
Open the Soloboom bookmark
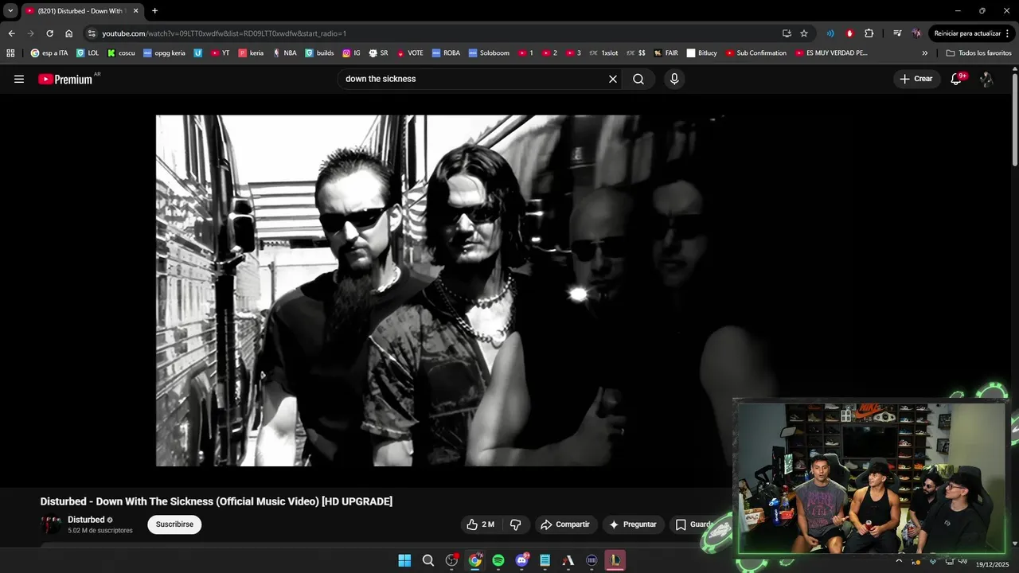(x=489, y=53)
